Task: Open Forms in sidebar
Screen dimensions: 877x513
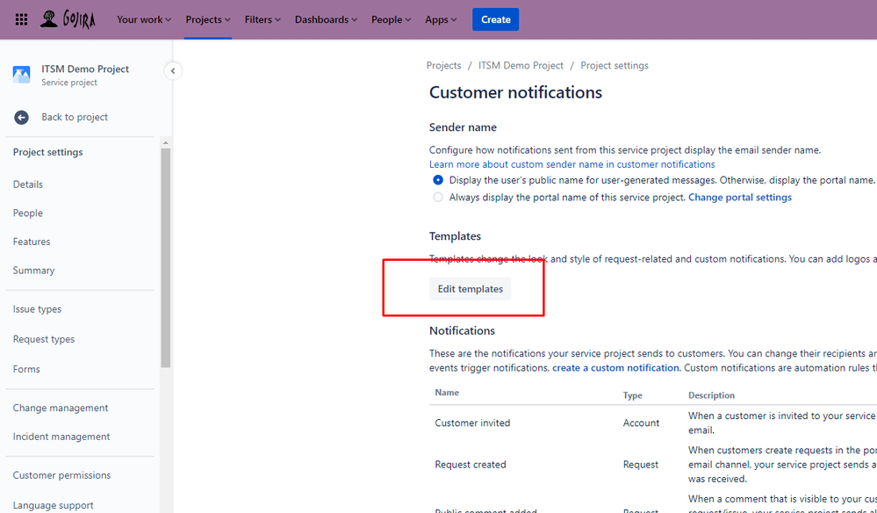Action: (x=27, y=369)
